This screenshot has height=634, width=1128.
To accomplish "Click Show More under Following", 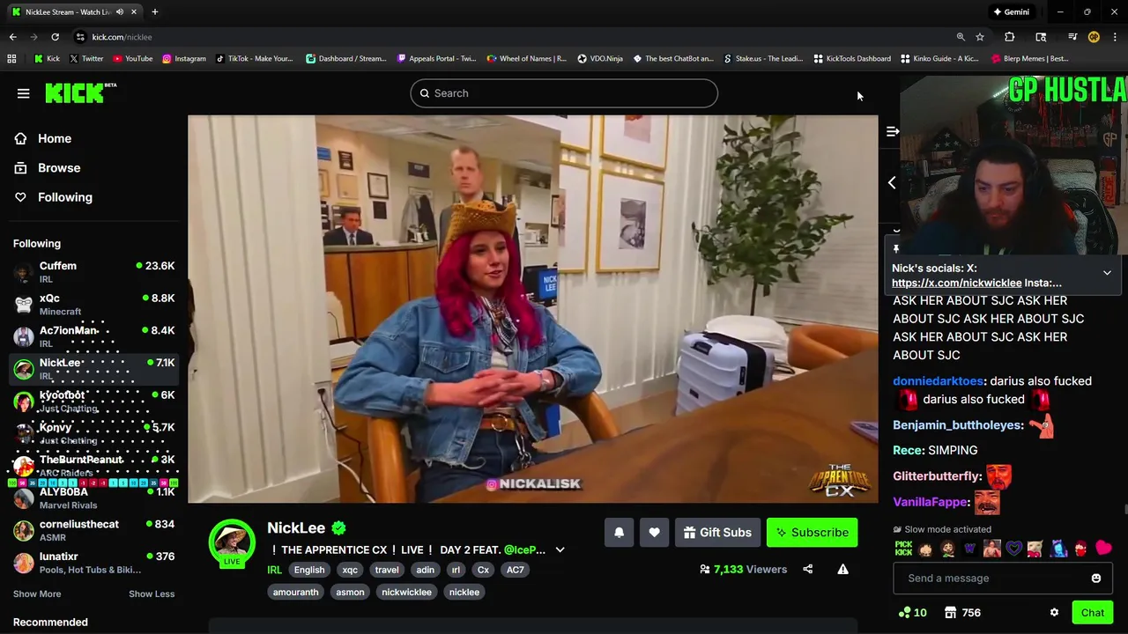I will 37,593.
